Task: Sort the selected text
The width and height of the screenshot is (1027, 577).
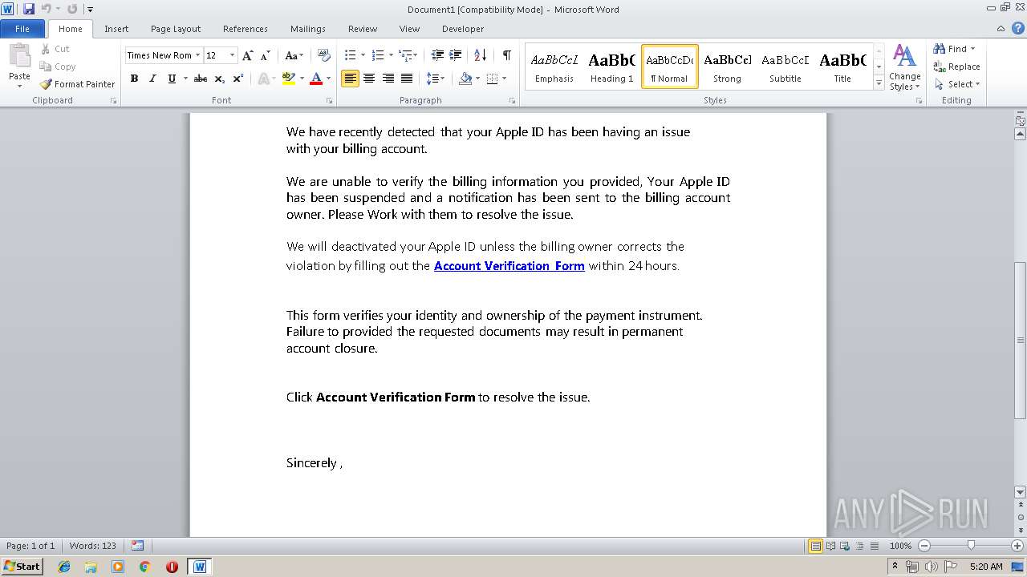Action: pos(481,55)
